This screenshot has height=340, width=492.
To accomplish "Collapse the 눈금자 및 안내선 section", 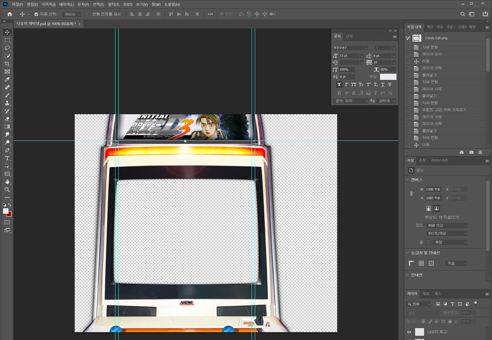I will (x=408, y=253).
